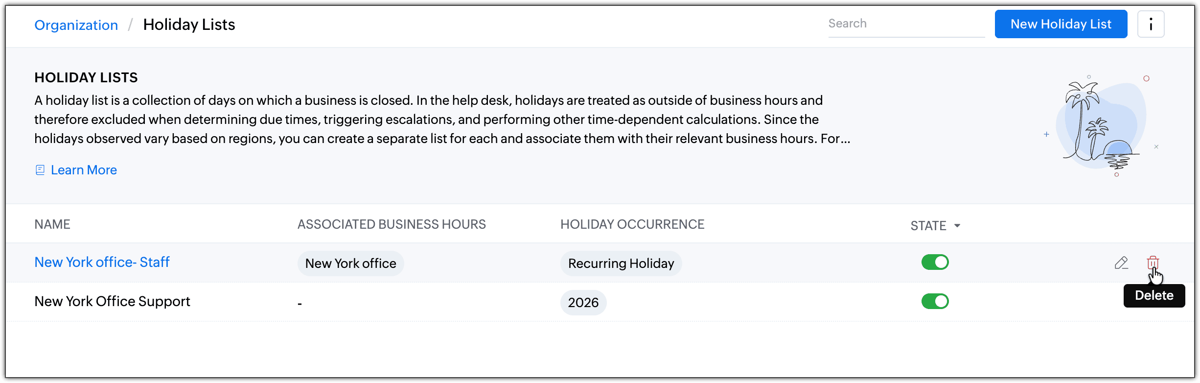1200x383 pixels.
Task: Click the Recurring Holiday occurrence tag
Action: 621,263
